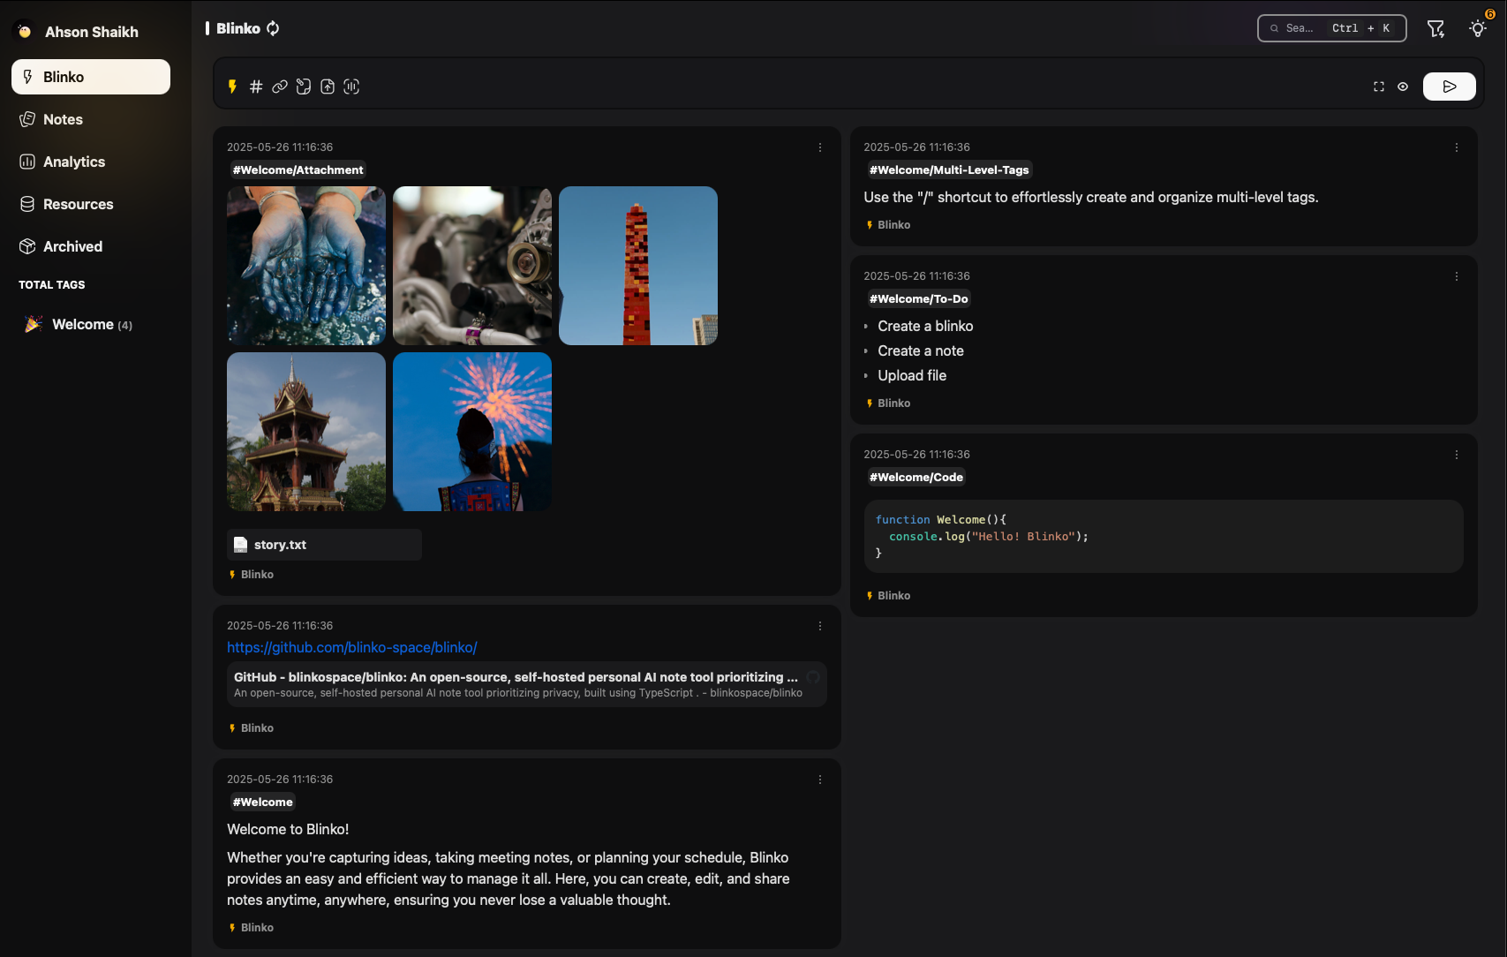
Task: Open options menu on the To-Do note
Action: (x=1457, y=276)
